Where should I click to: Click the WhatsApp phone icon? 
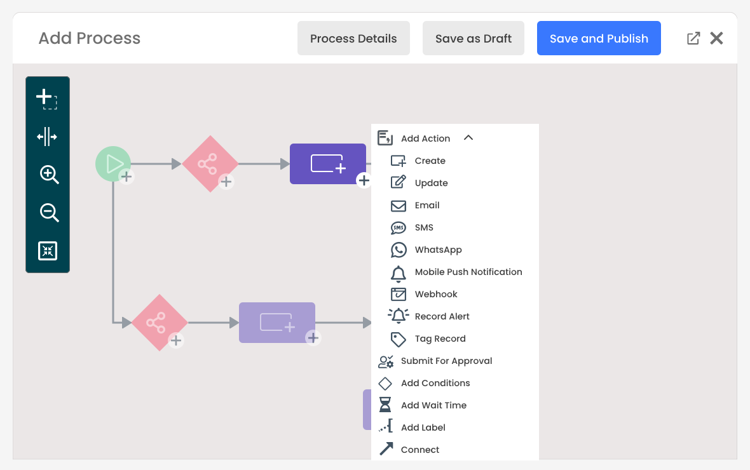pyautogui.click(x=399, y=250)
